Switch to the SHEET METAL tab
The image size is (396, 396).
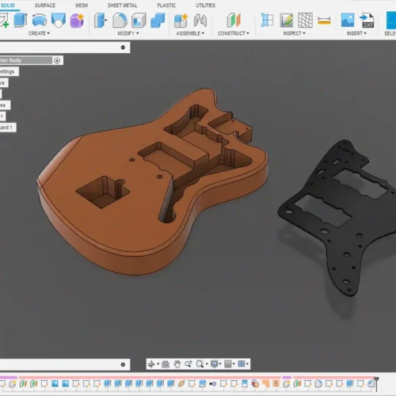(122, 6)
